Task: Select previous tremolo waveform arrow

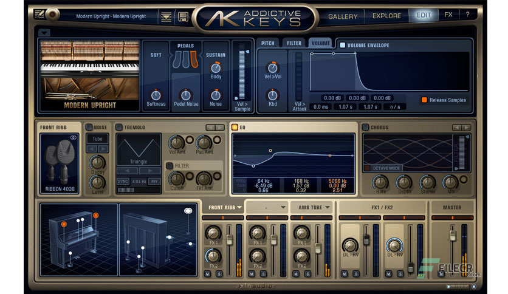Action: coord(128,171)
